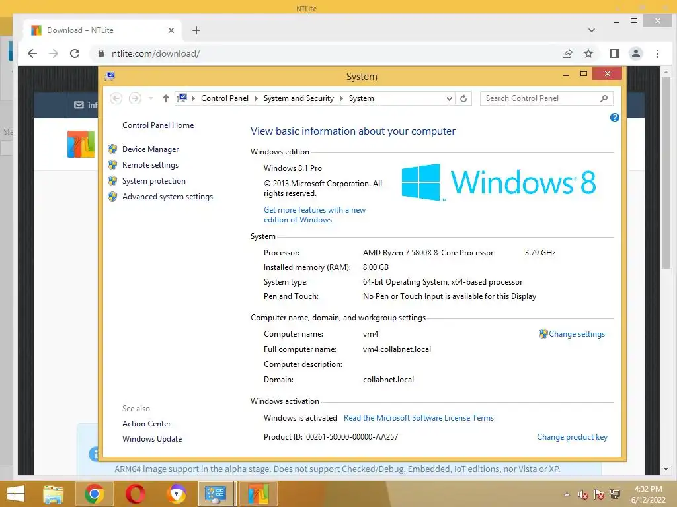Click the computer icon in address bar
Screen dimensions: 677x507
coord(182,98)
